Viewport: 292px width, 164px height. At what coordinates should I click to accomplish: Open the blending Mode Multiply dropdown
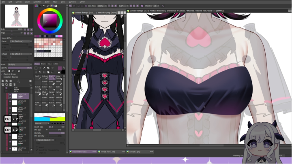(20, 64)
